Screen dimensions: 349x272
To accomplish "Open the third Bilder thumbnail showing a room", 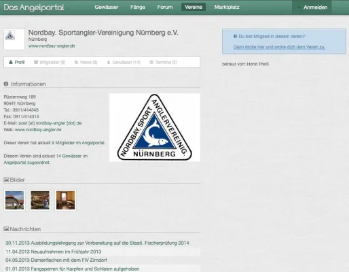I will 65,200.
